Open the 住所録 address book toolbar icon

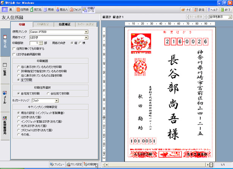22,9
